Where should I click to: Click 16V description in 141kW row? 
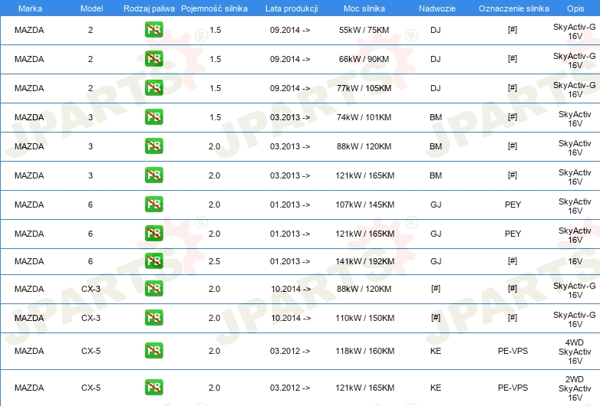pos(575,261)
